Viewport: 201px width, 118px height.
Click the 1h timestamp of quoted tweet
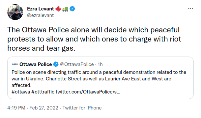[100, 64]
